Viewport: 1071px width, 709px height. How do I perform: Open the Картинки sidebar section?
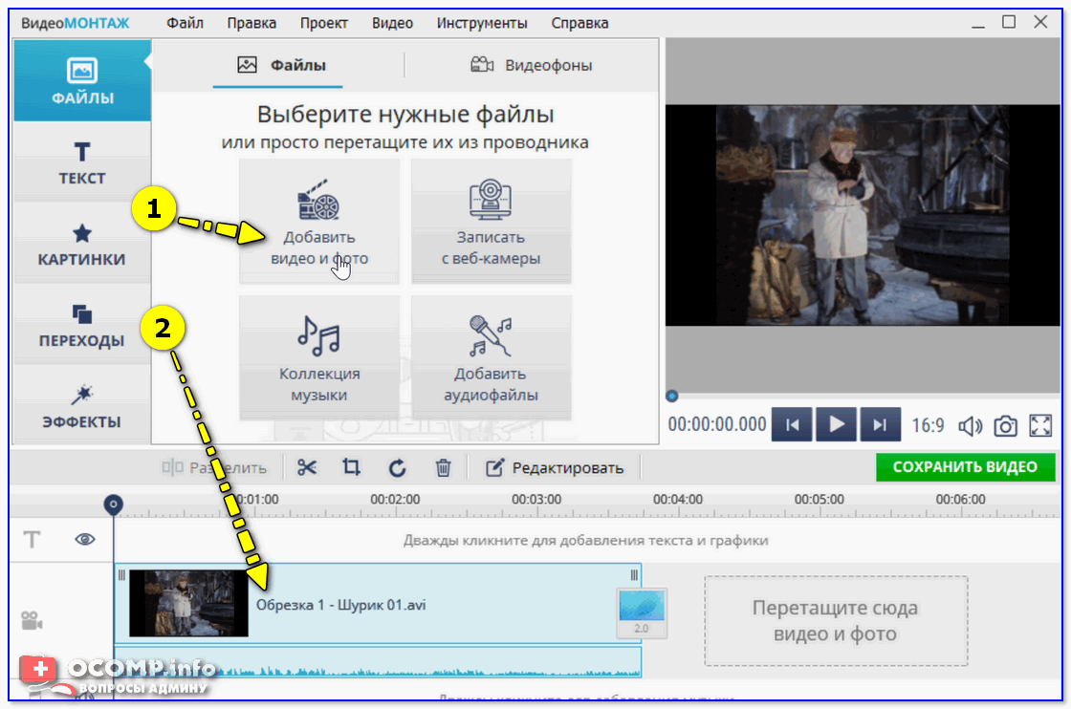[82, 244]
